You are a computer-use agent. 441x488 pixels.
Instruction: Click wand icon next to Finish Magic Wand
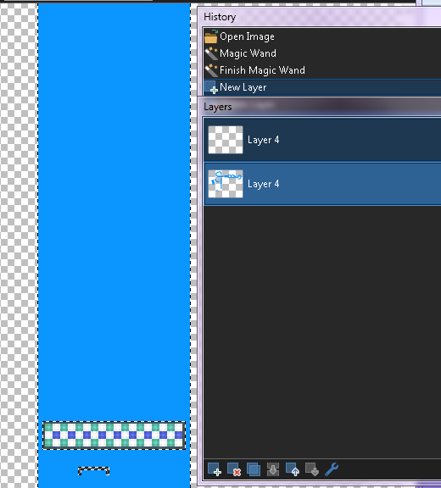(x=211, y=70)
